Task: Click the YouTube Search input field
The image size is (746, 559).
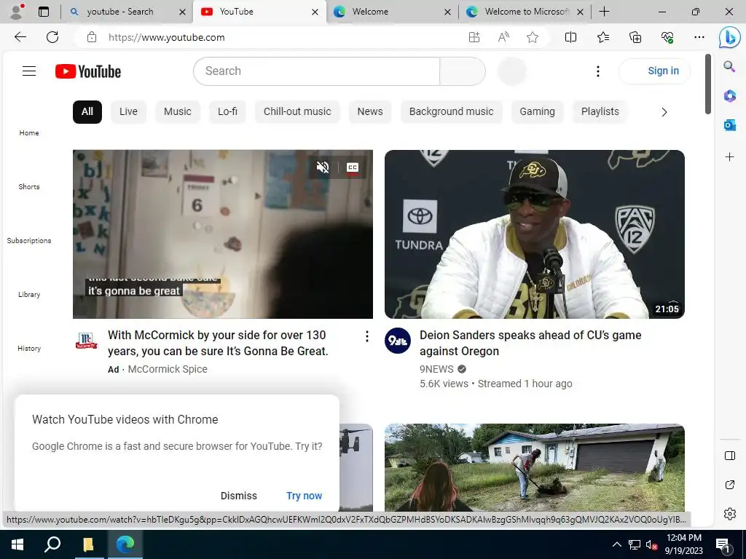Action: pyautogui.click(x=317, y=71)
